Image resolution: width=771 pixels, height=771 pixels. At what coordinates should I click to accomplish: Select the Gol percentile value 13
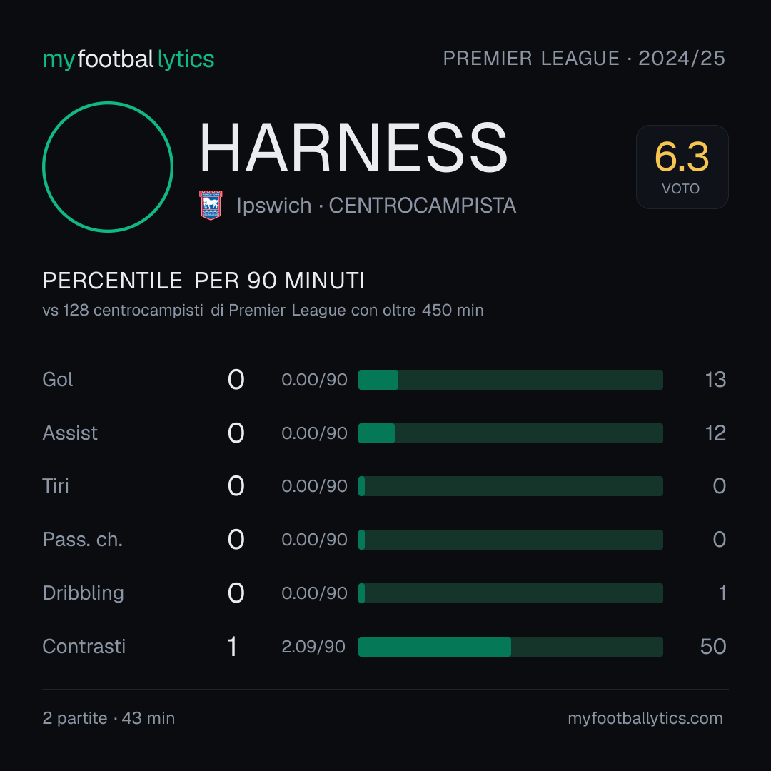point(715,380)
